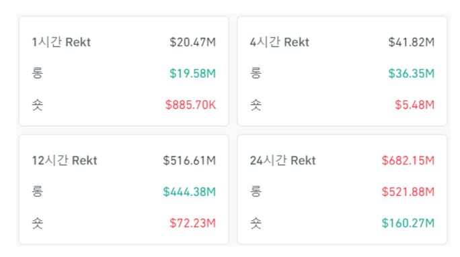Open the 4시간 Rekt card title
This screenshot has height=257, width=460.
[x=280, y=42]
